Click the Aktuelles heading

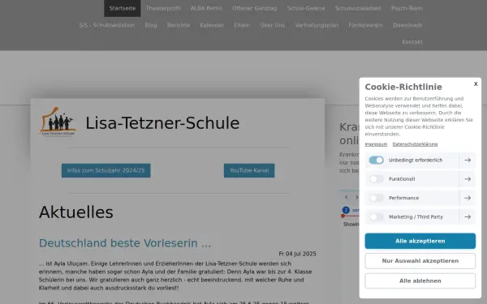[76, 212]
